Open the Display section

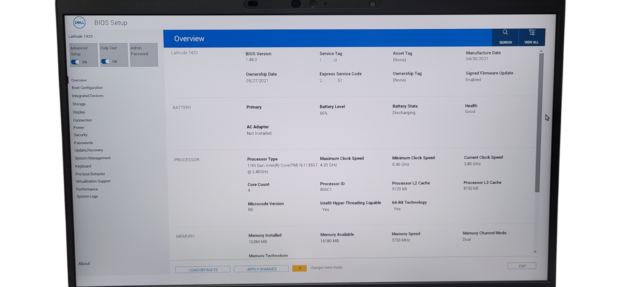point(79,112)
